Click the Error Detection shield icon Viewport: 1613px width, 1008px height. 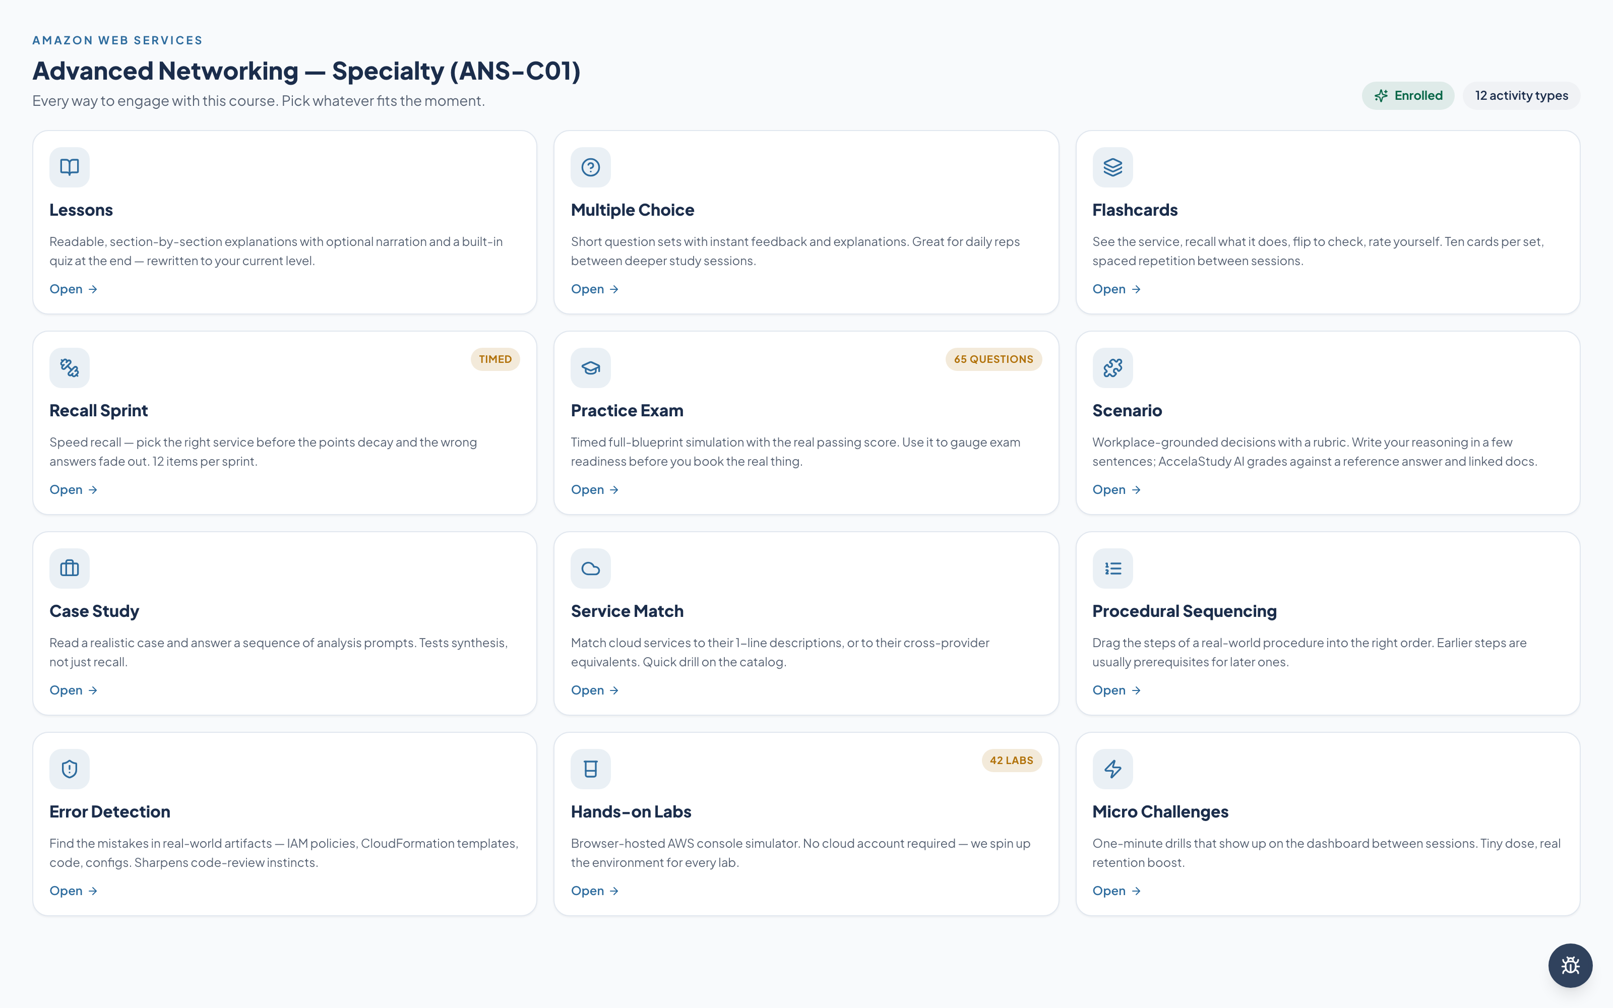point(70,769)
